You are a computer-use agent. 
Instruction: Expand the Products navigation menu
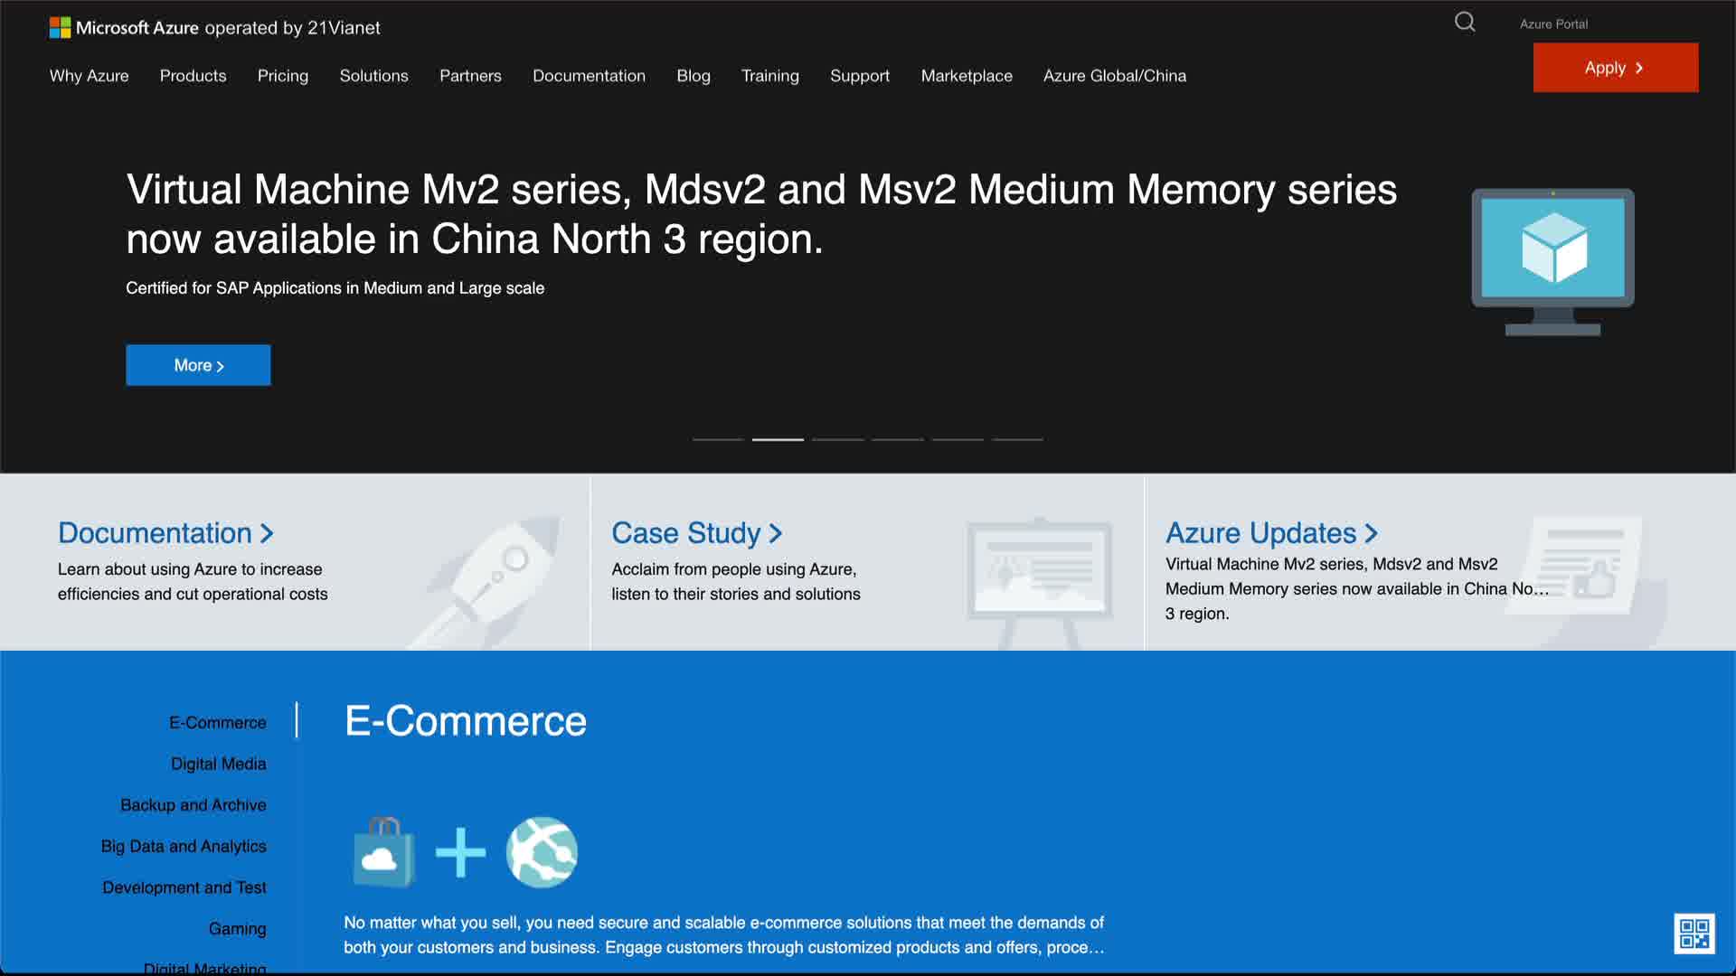pos(193,76)
